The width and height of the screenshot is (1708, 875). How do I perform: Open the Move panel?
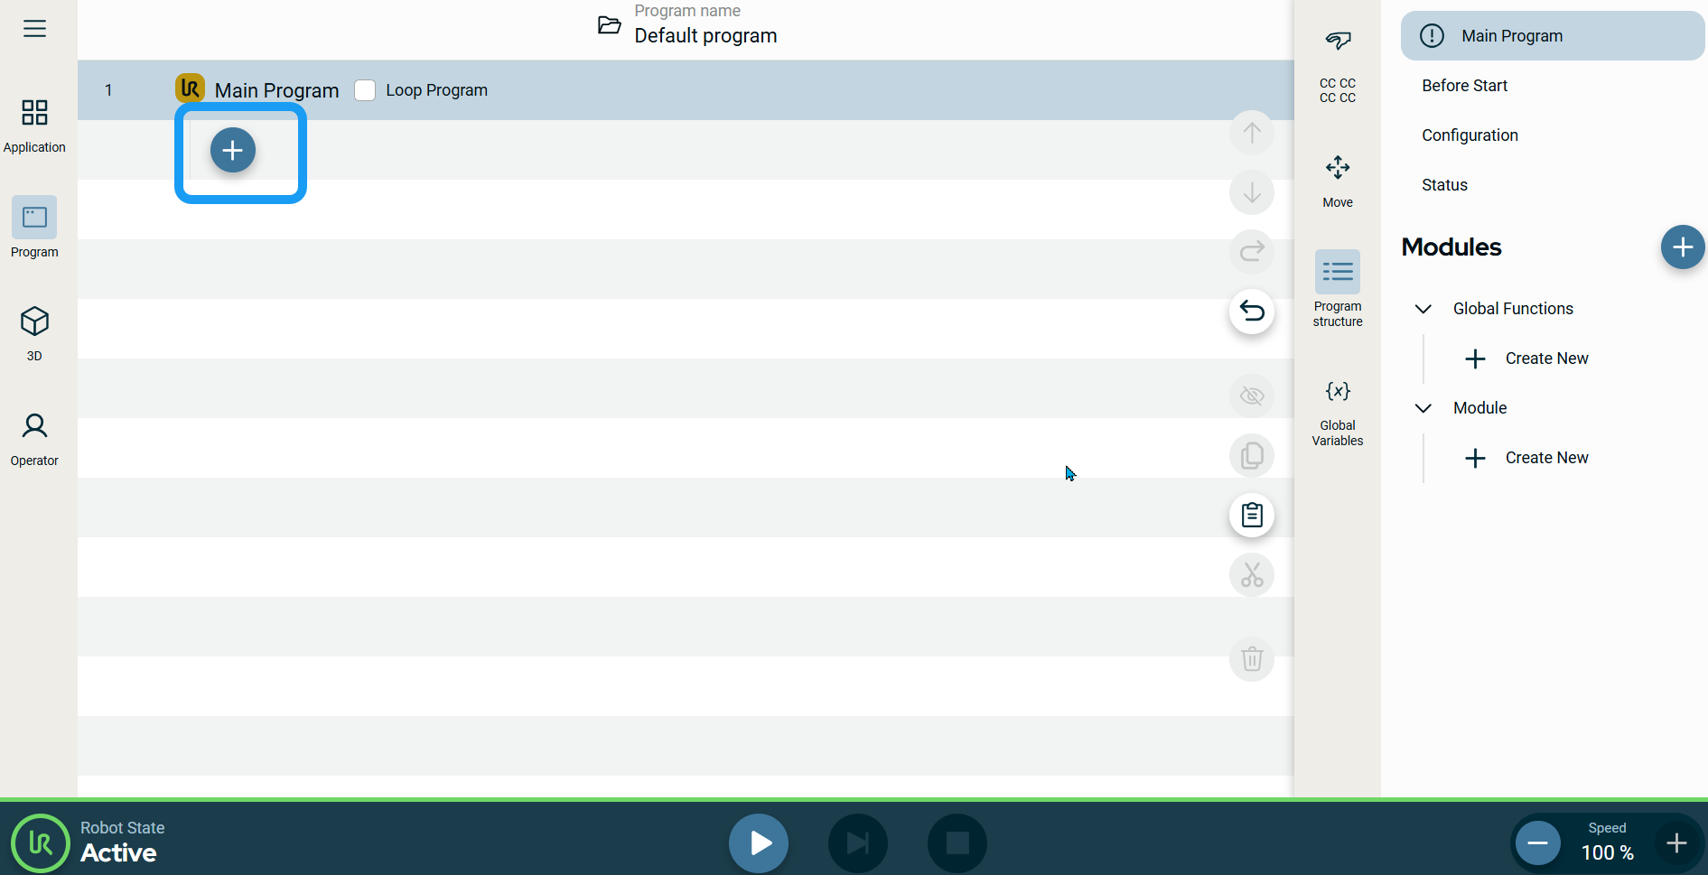[x=1337, y=181]
